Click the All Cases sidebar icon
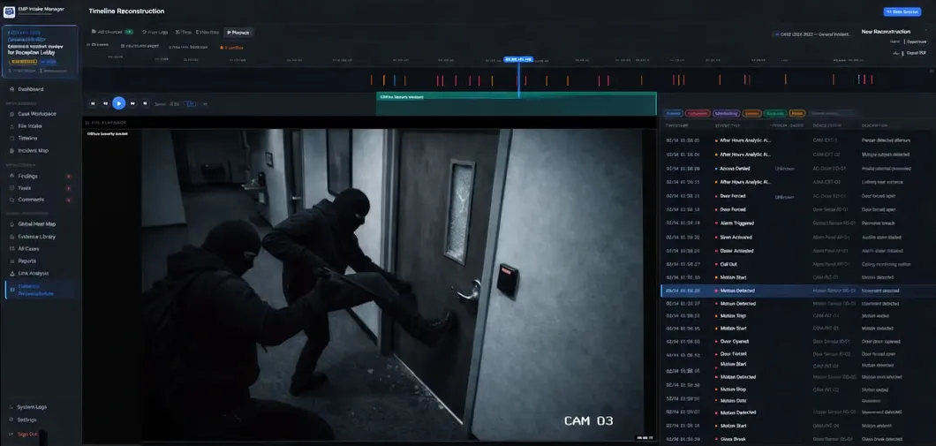 pyautogui.click(x=12, y=249)
